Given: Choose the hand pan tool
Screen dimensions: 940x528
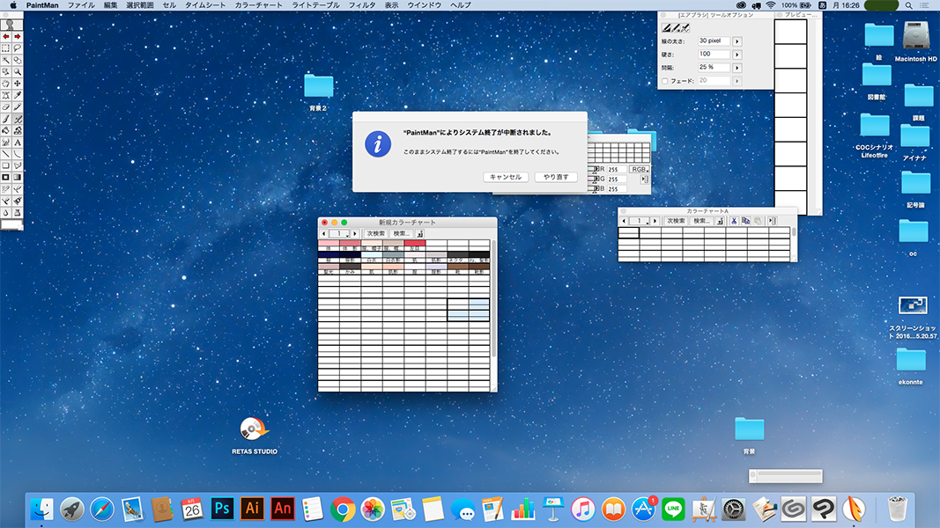Looking at the screenshot, I should [x=6, y=83].
